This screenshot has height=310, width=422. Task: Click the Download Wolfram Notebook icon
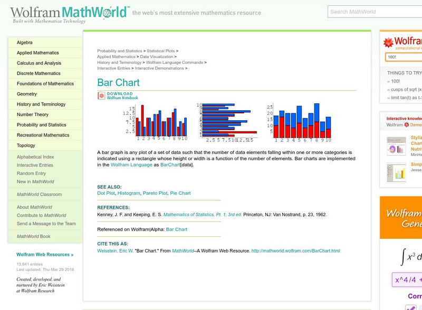click(x=101, y=95)
